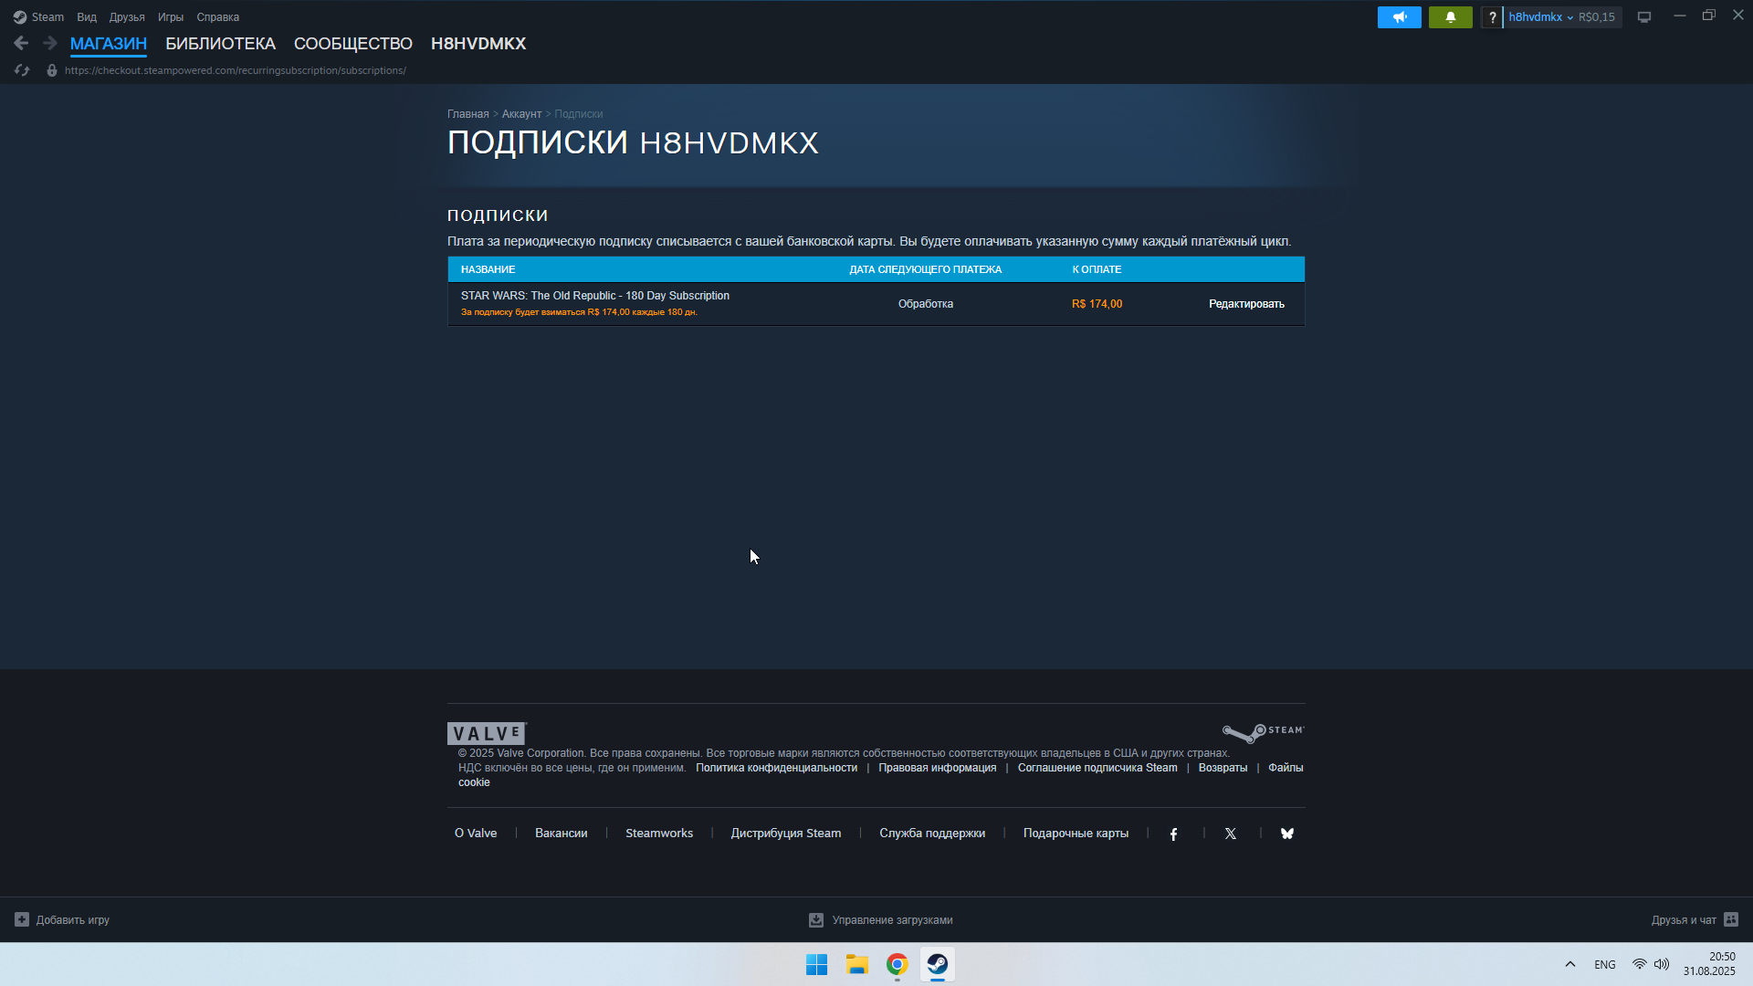This screenshot has width=1753, height=986.
Task: Open the Вакансии footer link
Action: tap(562, 834)
